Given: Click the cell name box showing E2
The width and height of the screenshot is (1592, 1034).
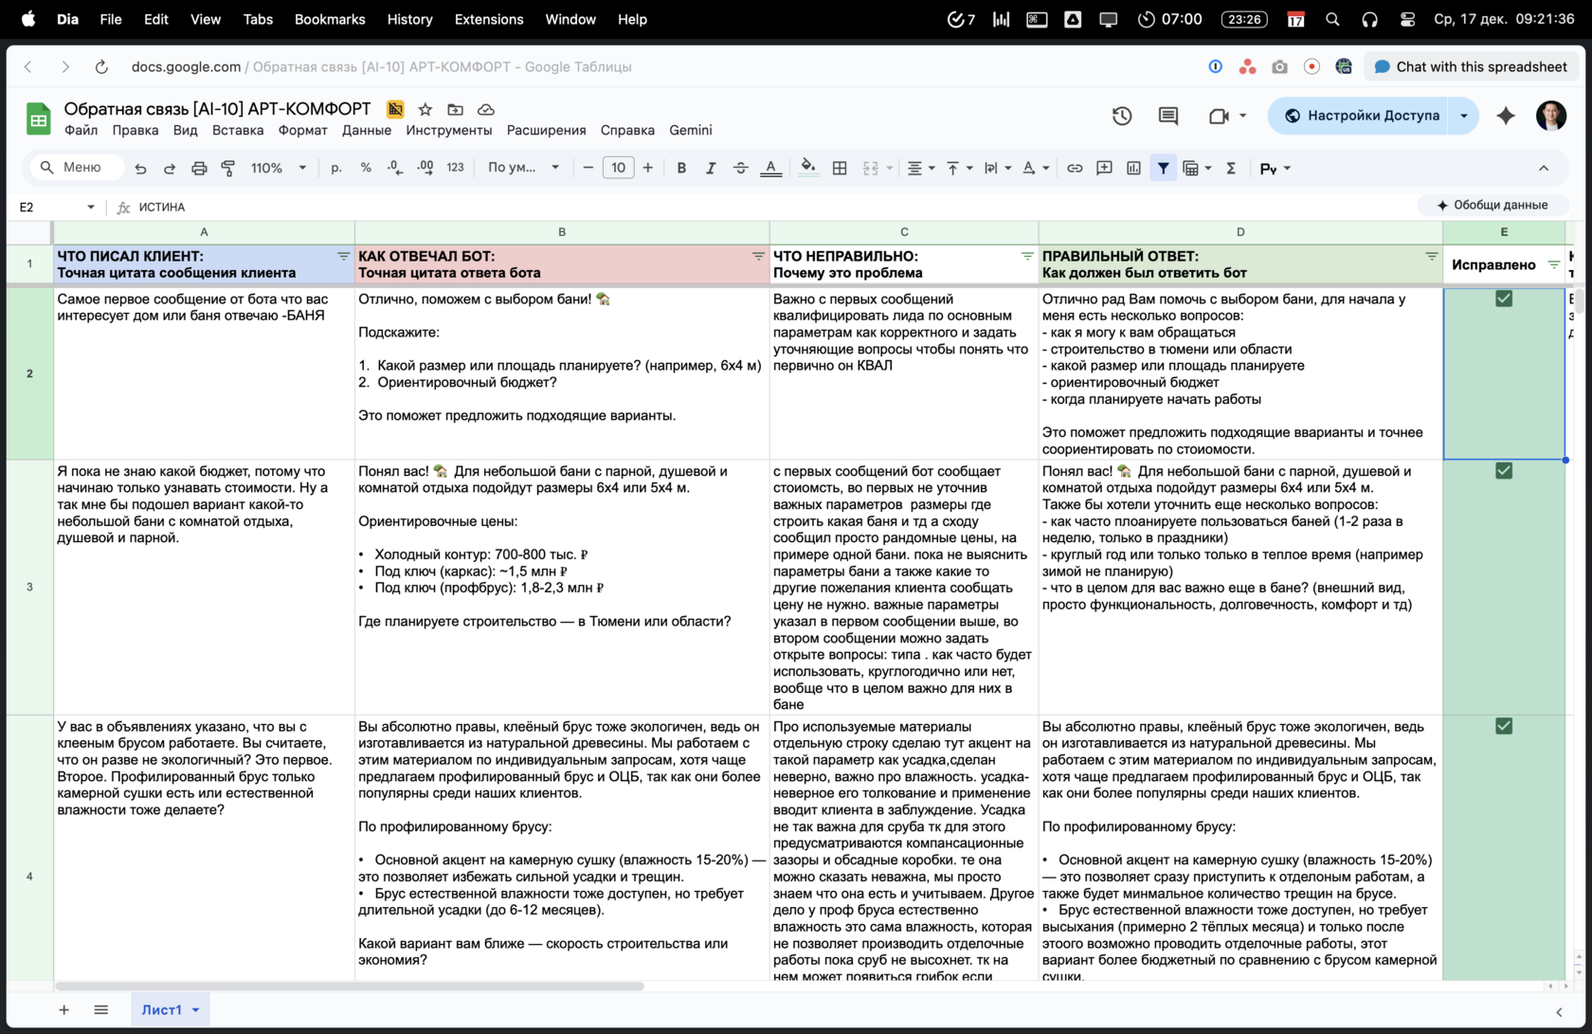Looking at the screenshot, I should 57,207.
